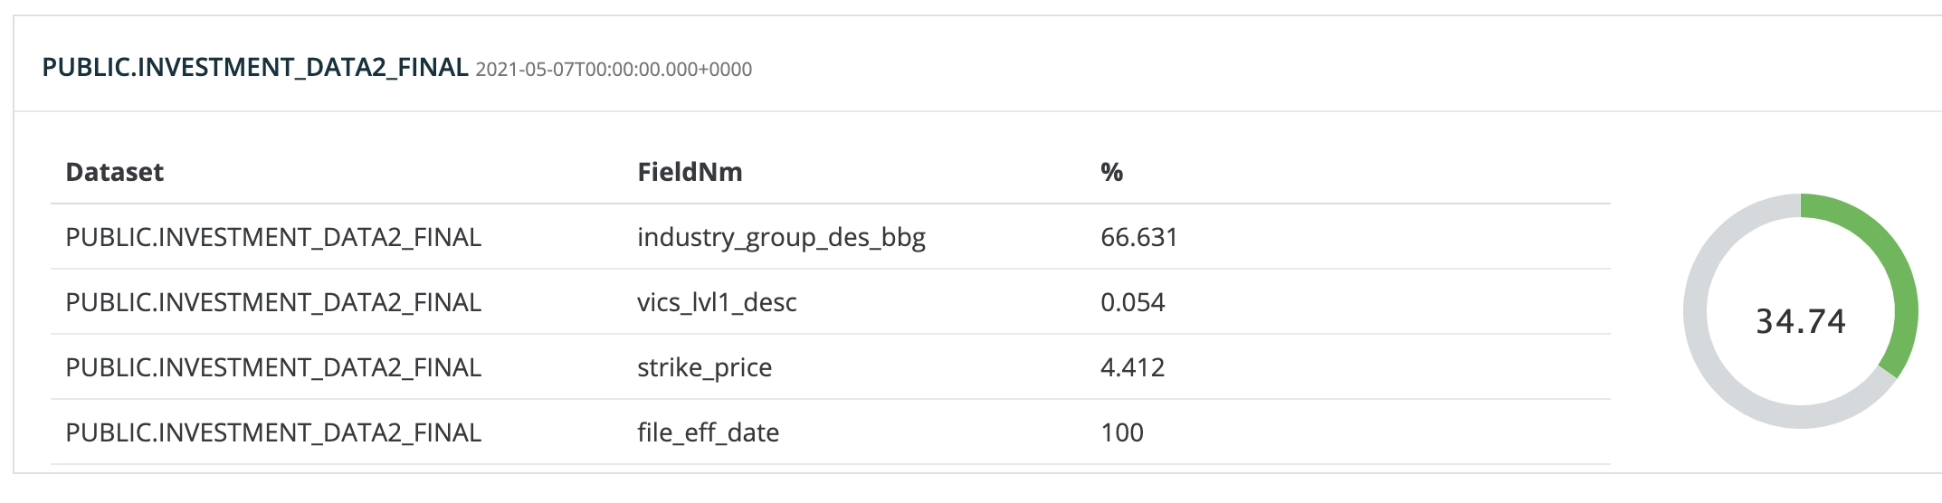Click the dataset cell in the file_eff_date row
Screen dimensions: 1942x503
pyautogui.click(x=273, y=432)
